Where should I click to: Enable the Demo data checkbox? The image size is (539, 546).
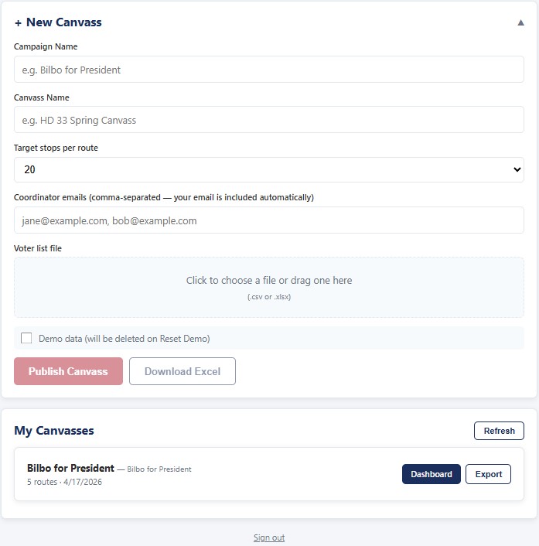(26, 338)
